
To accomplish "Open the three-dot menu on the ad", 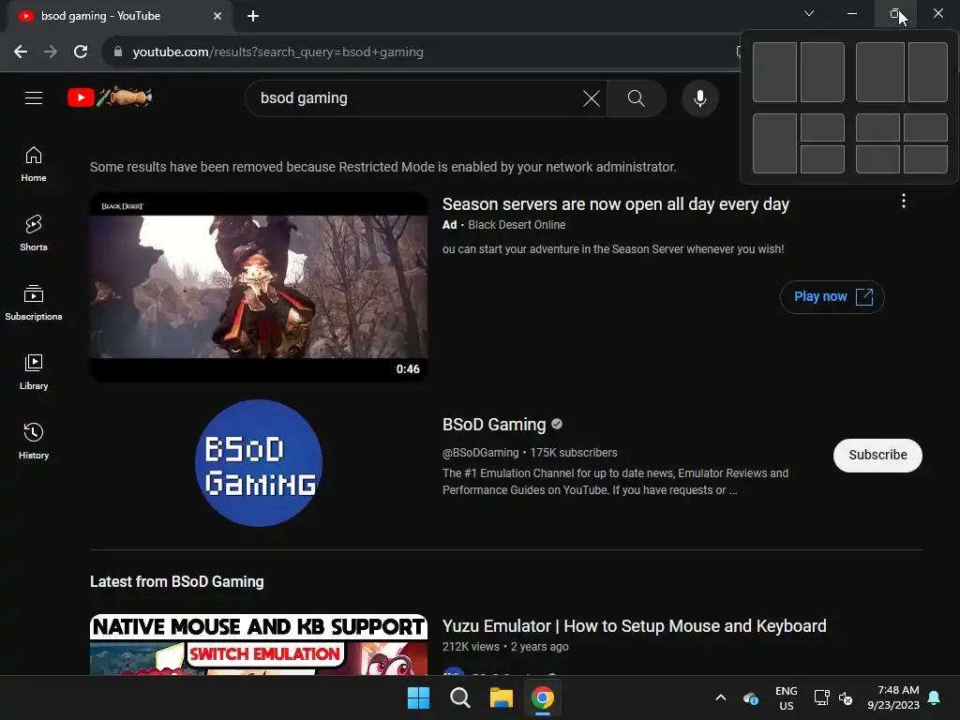I will click(x=904, y=201).
